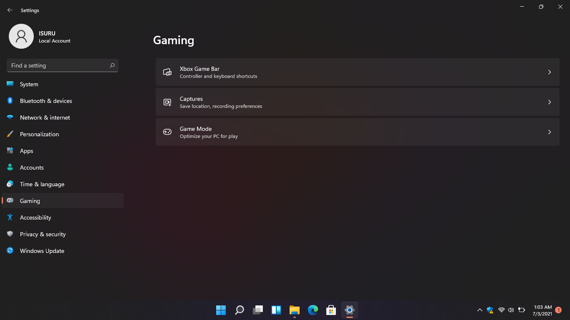Open taskbar Search
Screen dimensions: 570x320
240,310
